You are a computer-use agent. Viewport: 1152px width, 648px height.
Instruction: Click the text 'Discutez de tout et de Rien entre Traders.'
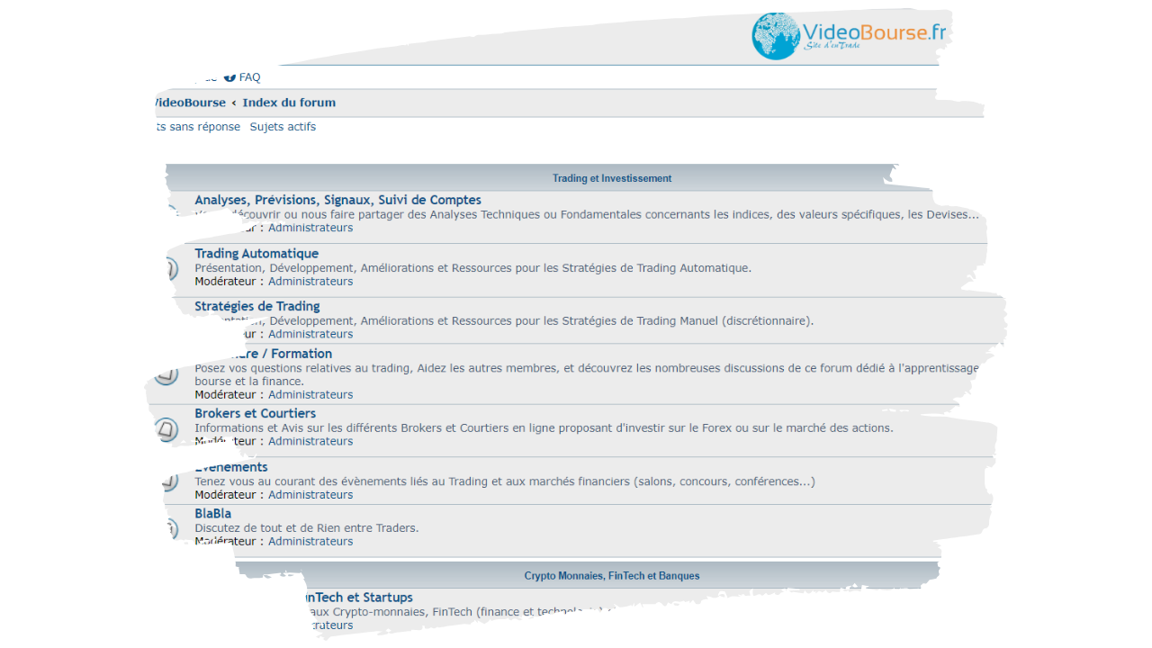[307, 528]
